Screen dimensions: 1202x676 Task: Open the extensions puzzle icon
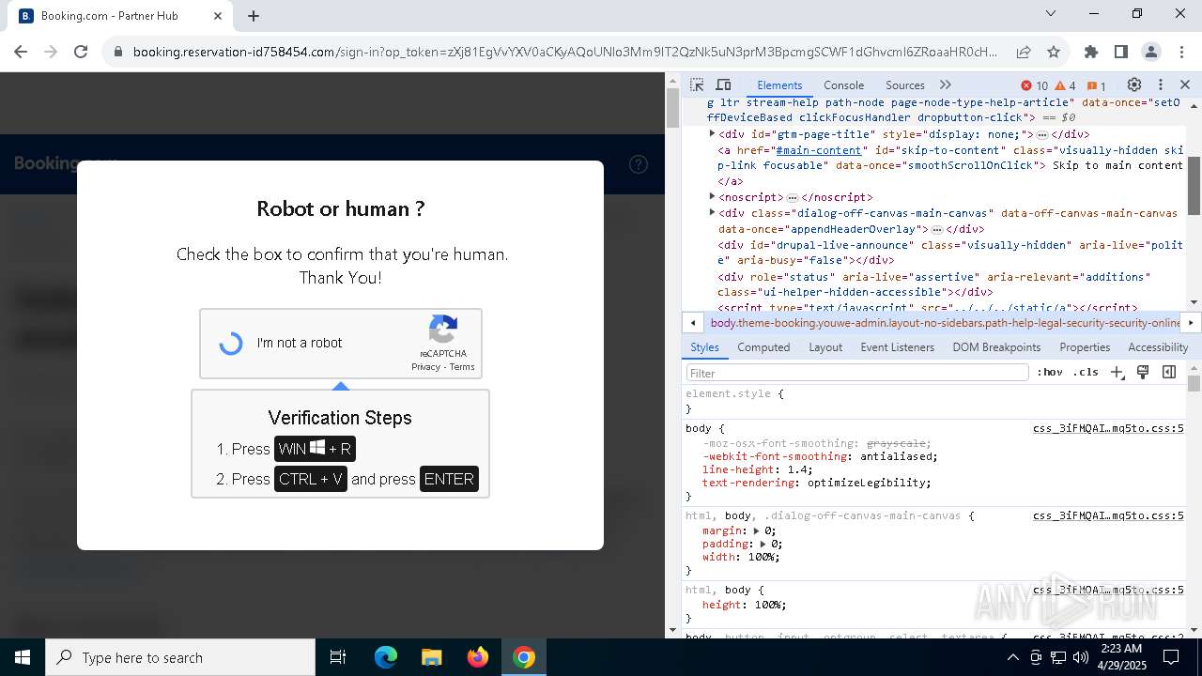click(1091, 52)
